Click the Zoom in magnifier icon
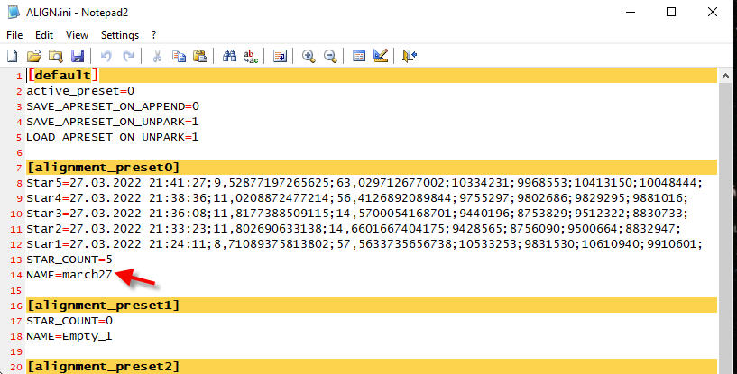The image size is (737, 374). 309,56
